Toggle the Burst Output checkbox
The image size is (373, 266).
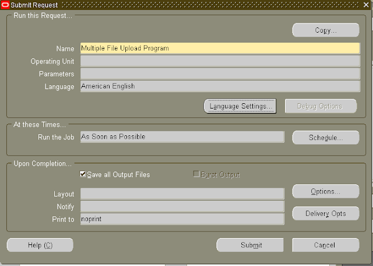coord(196,174)
